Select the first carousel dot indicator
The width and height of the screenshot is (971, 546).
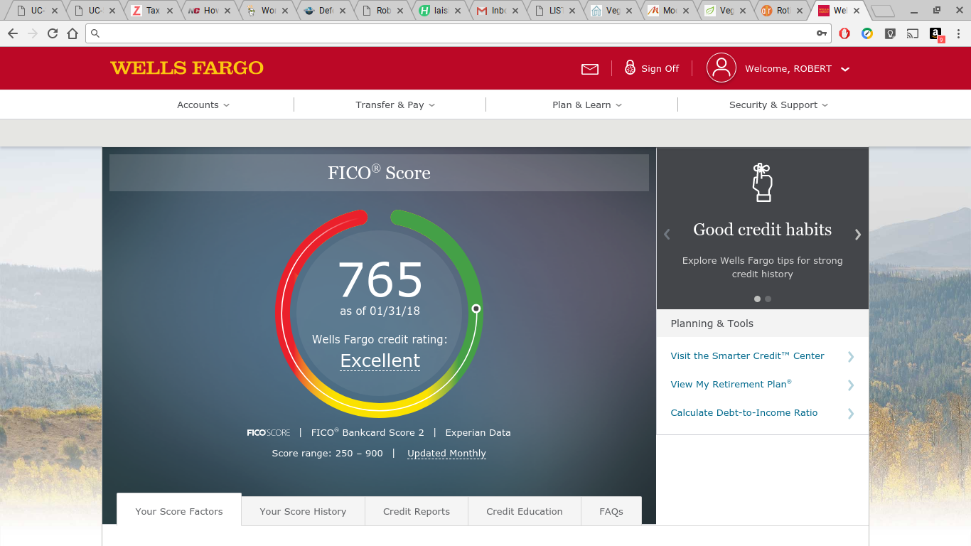tap(757, 299)
